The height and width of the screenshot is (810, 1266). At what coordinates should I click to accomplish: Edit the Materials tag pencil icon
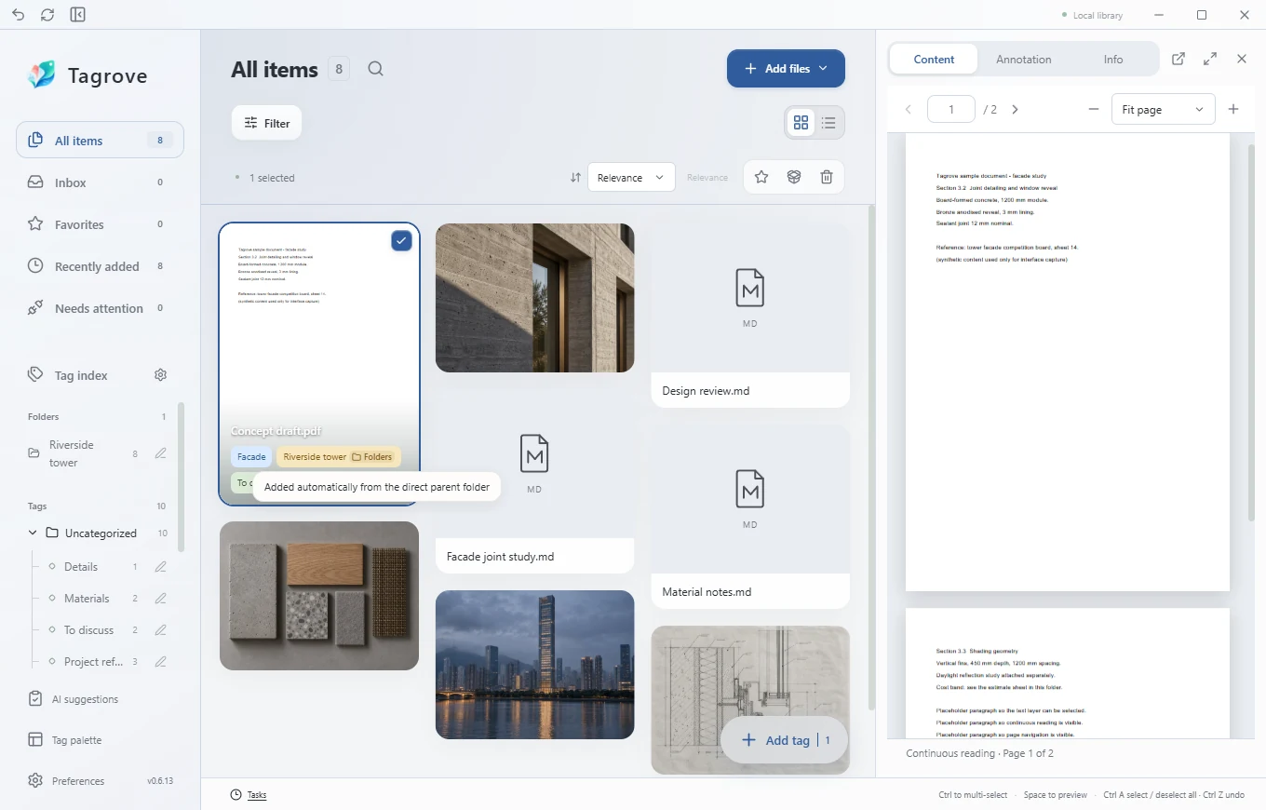tap(160, 599)
